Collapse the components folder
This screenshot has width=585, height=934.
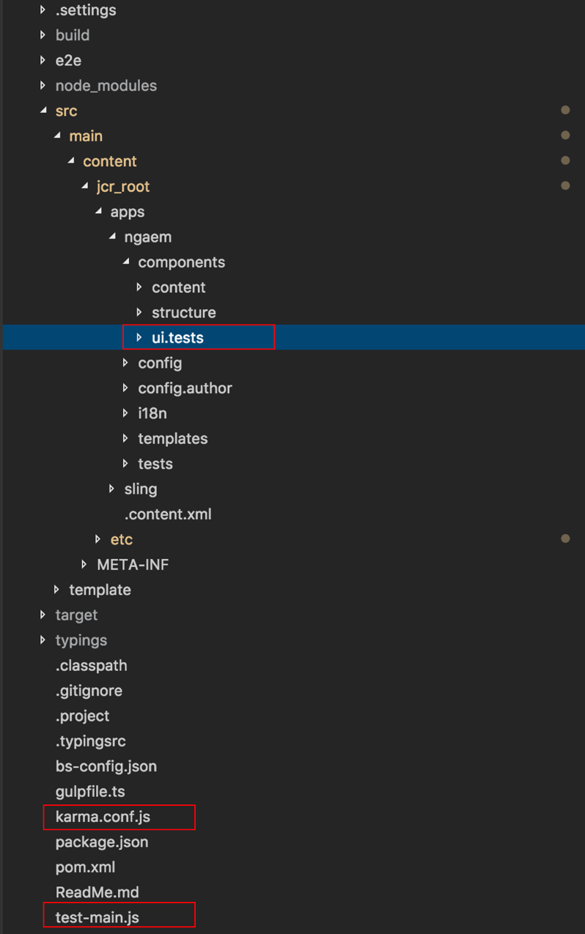point(125,262)
